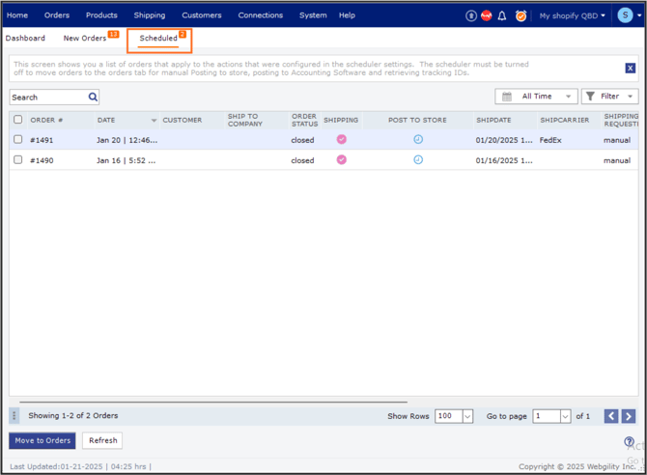Open the All Time date range dropdown
The width and height of the screenshot is (647, 475).
(x=536, y=97)
